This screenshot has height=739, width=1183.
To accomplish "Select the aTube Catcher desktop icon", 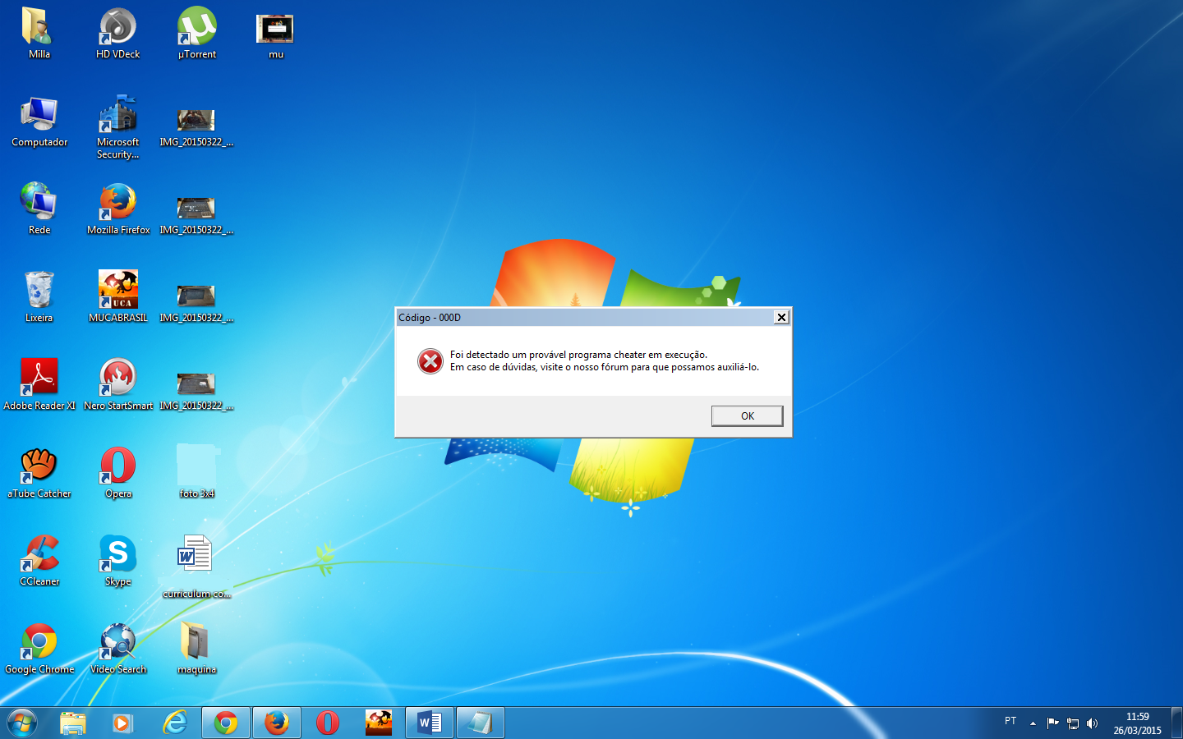I will (x=39, y=466).
